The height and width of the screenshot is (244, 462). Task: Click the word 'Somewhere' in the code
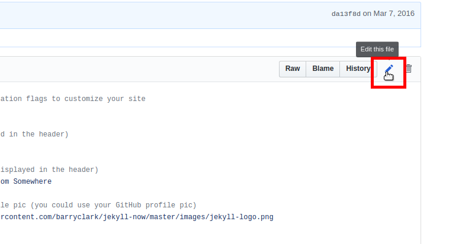coord(33,182)
